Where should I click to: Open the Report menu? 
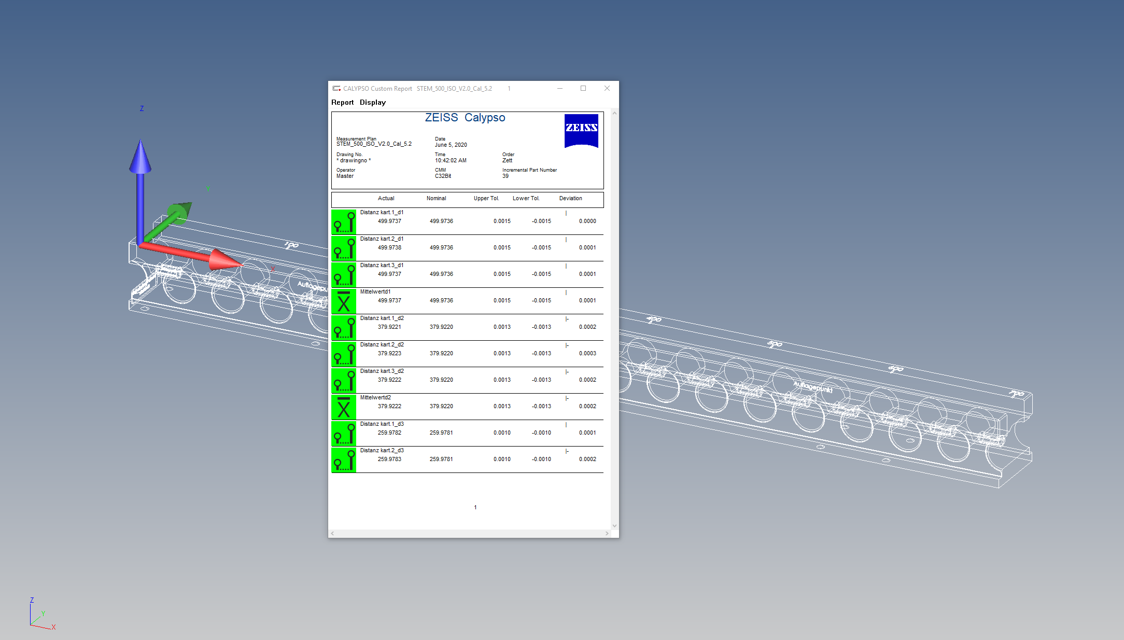pos(342,103)
